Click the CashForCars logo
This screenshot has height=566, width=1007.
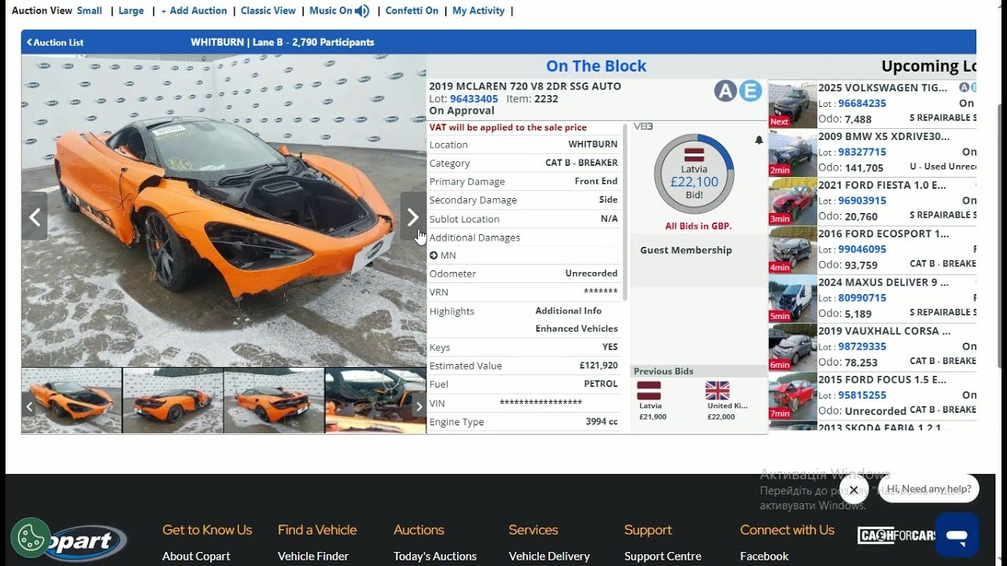pos(896,535)
